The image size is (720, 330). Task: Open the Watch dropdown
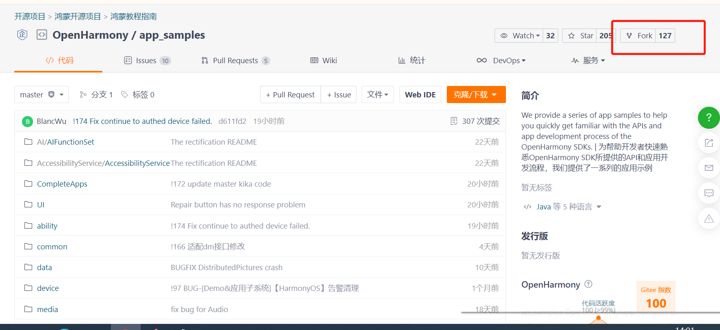click(519, 35)
